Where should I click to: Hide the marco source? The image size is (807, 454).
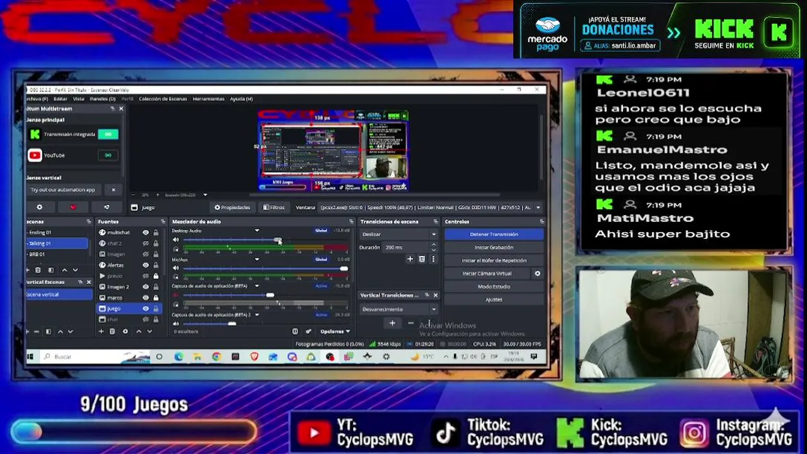point(146,298)
